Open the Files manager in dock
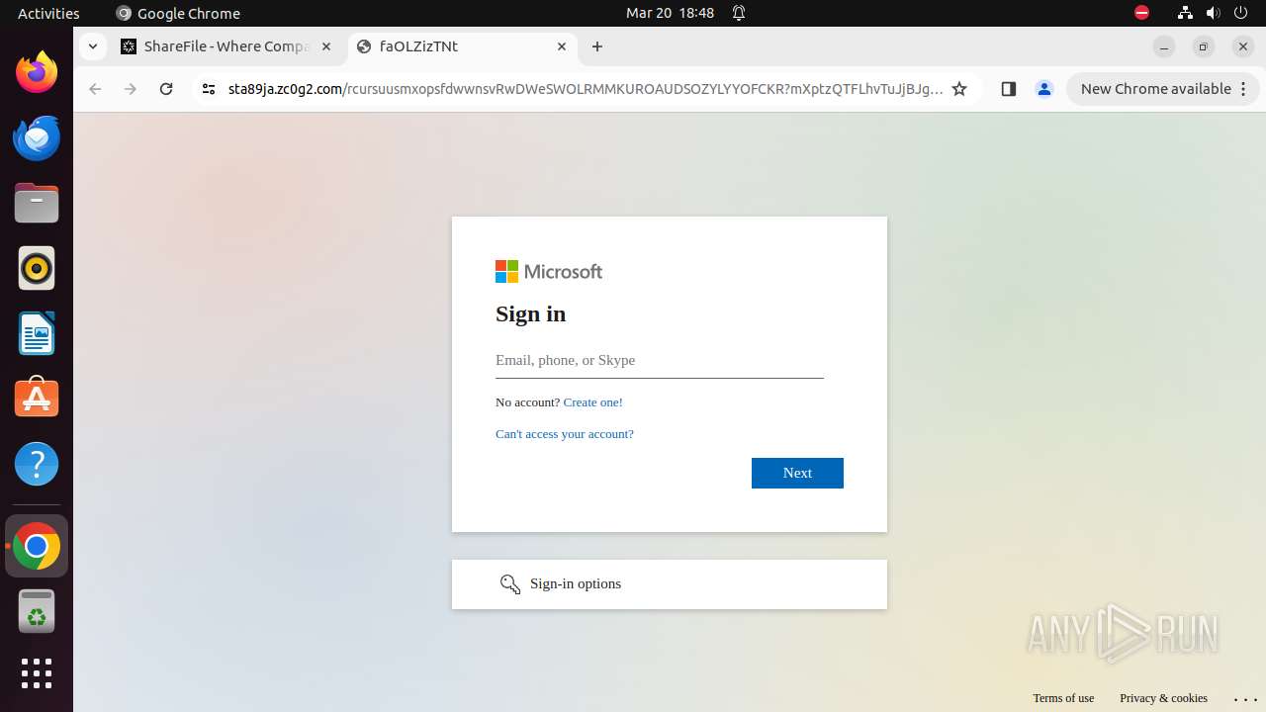1266x712 pixels. (37, 203)
